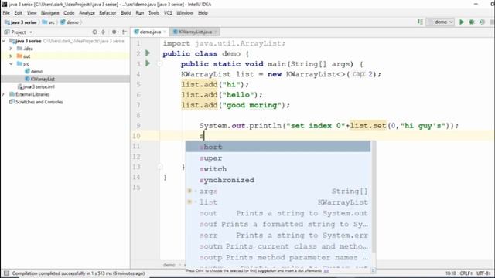This screenshot has height=278, width=495.
Task: Choose 'souf' live template suggestion
Action: coord(278,224)
